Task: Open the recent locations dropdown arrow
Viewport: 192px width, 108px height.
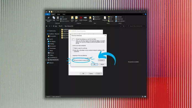Action: coord(52,26)
